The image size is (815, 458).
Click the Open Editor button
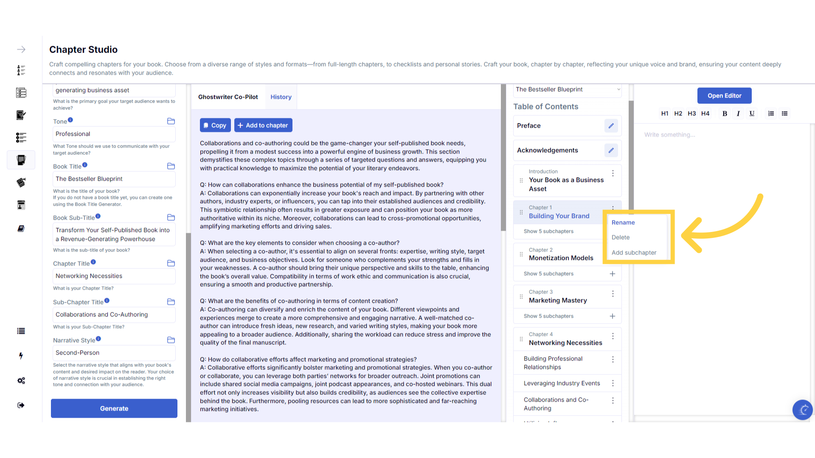(724, 95)
